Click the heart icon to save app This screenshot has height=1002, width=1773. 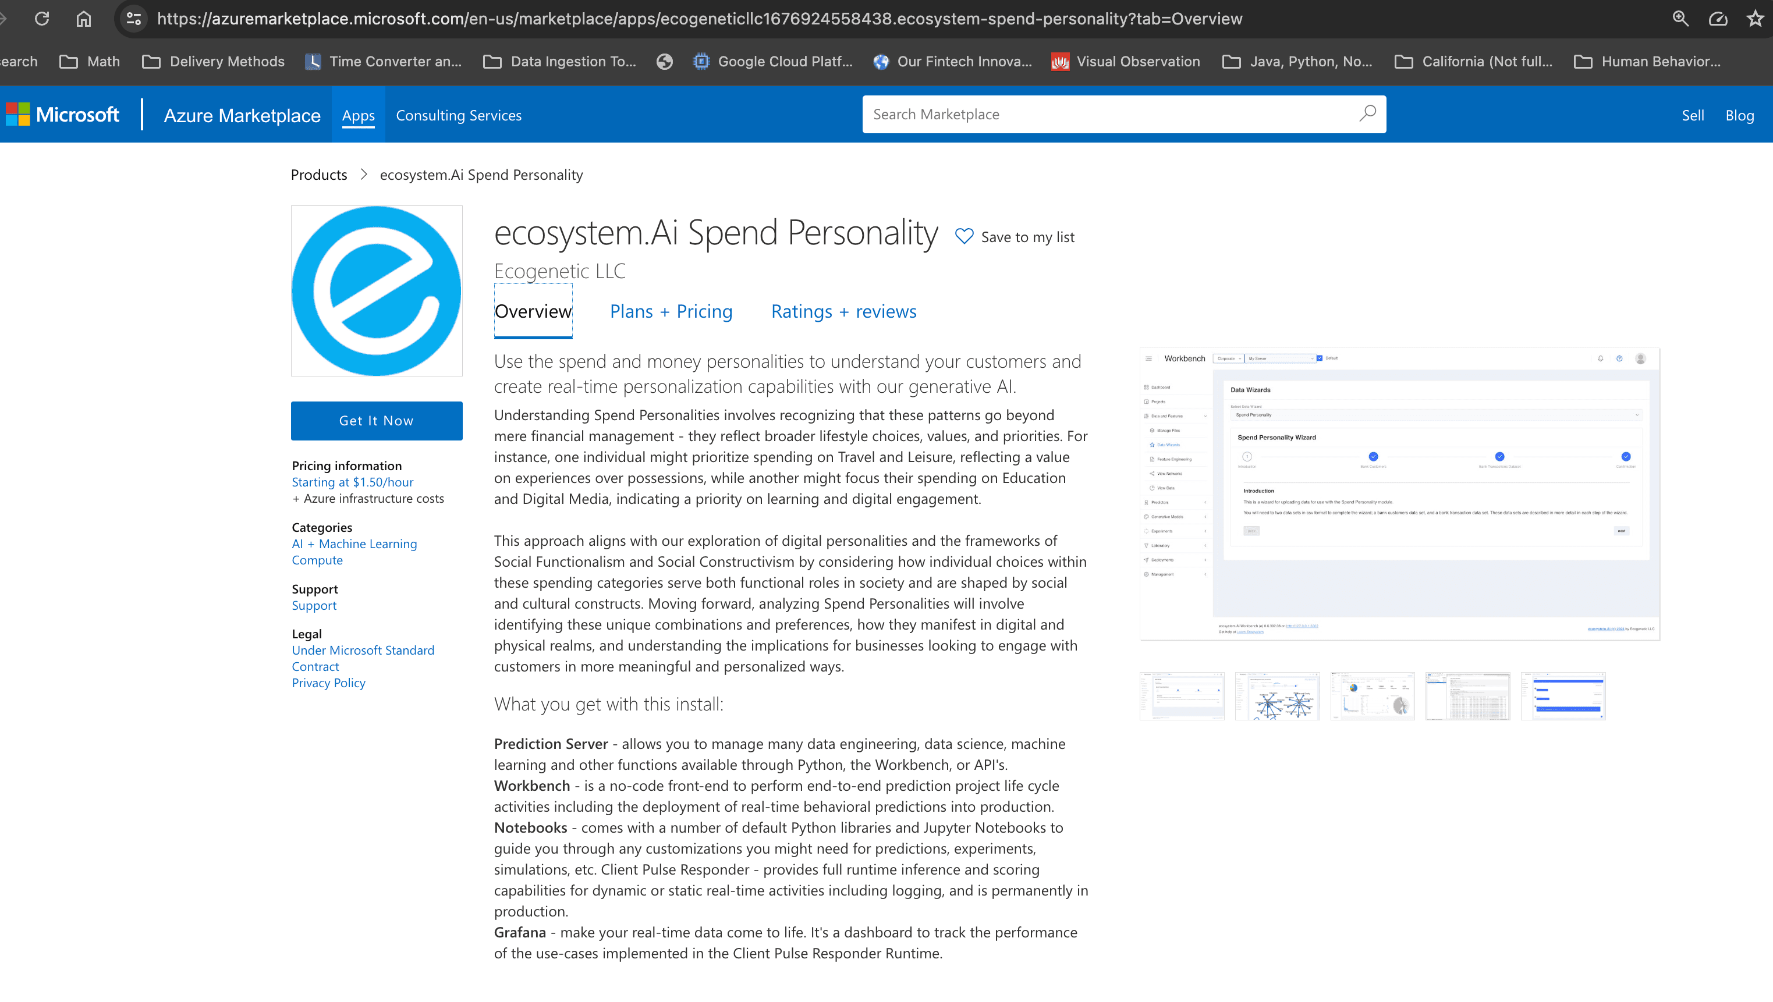[963, 237]
